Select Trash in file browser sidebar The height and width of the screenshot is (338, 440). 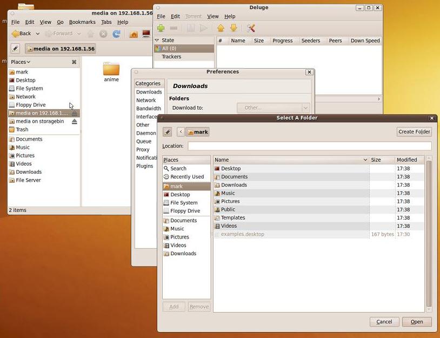[x=44, y=129]
